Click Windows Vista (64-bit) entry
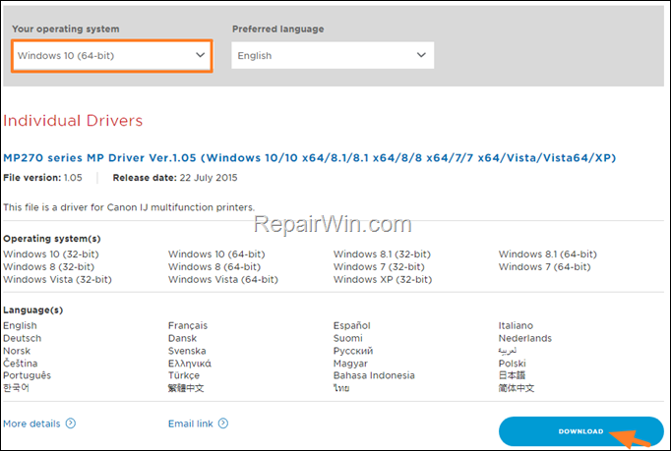671x451 pixels. coord(223,280)
